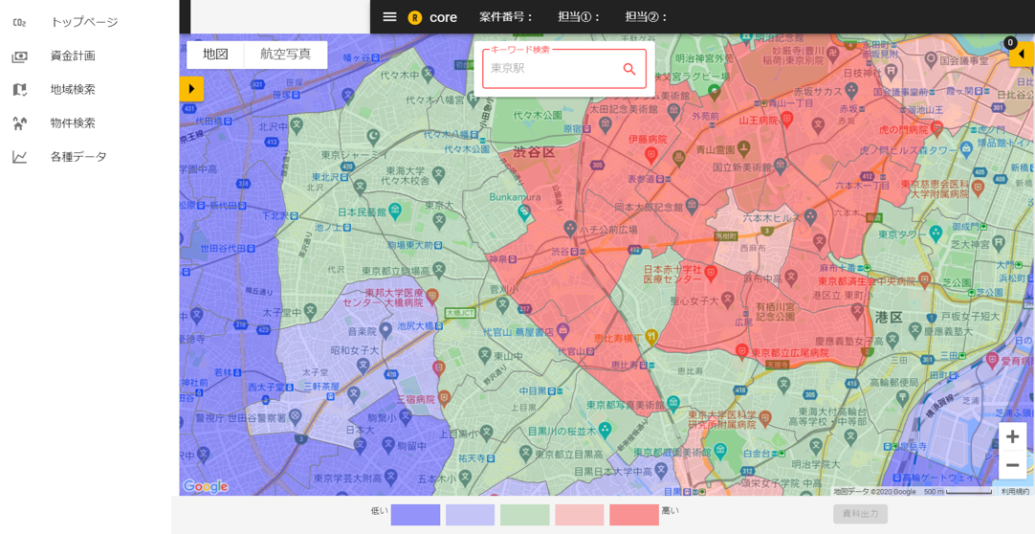Click the 国立新美術館 museum marker
This screenshot has height=534, width=1035.
781,165
